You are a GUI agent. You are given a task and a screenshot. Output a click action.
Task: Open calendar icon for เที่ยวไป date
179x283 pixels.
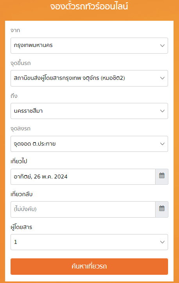point(162,177)
